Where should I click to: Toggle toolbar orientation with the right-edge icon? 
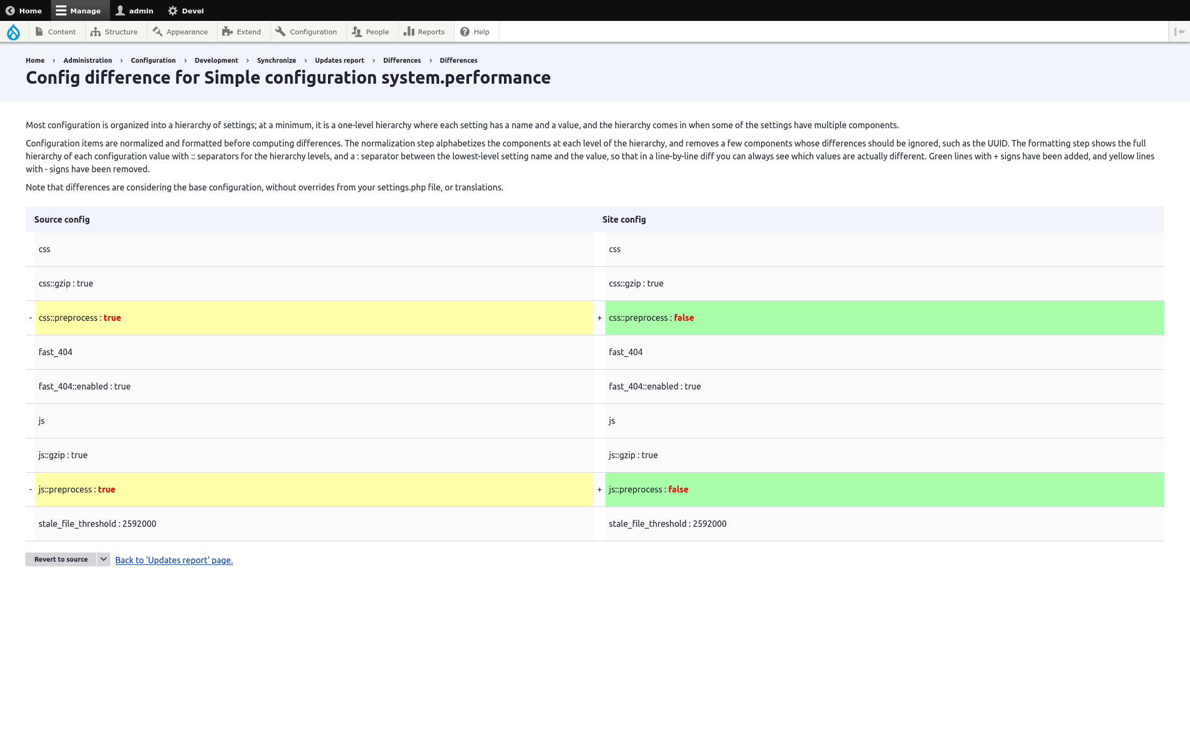point(1179,32)
